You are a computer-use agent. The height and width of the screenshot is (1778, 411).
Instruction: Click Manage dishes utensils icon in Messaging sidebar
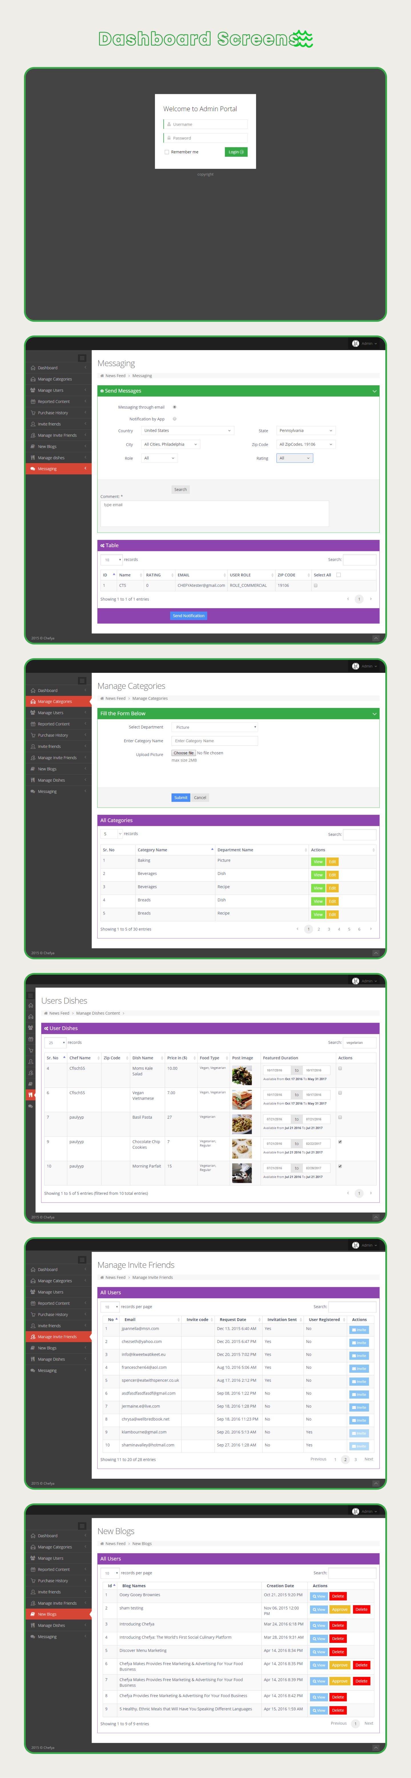[33, 457]
